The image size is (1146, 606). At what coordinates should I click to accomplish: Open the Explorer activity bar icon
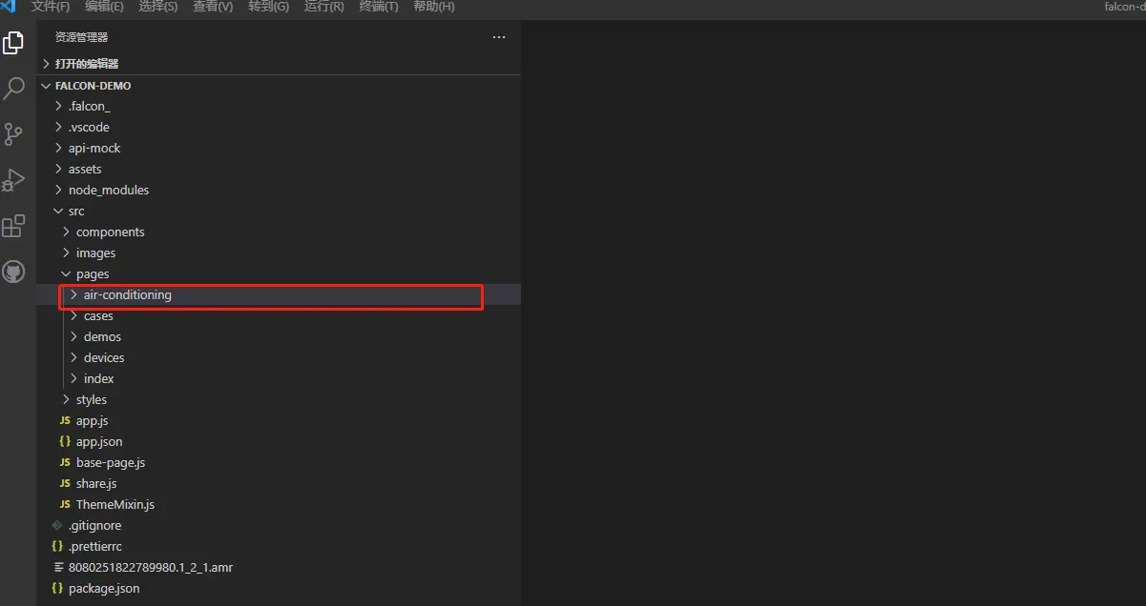click(13, 43)
